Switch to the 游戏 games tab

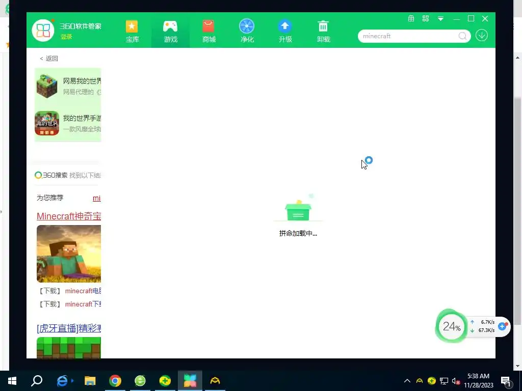tap(170, 31)
